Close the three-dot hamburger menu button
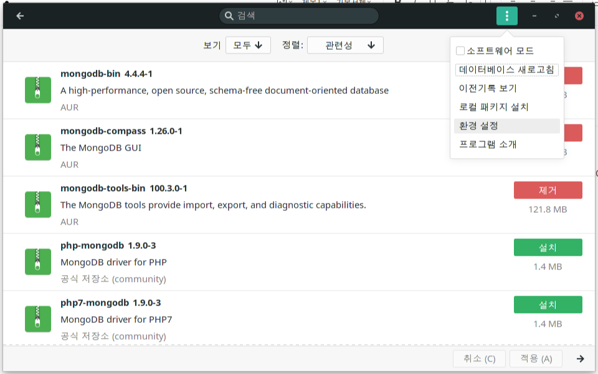 click(x=507, y=16)
